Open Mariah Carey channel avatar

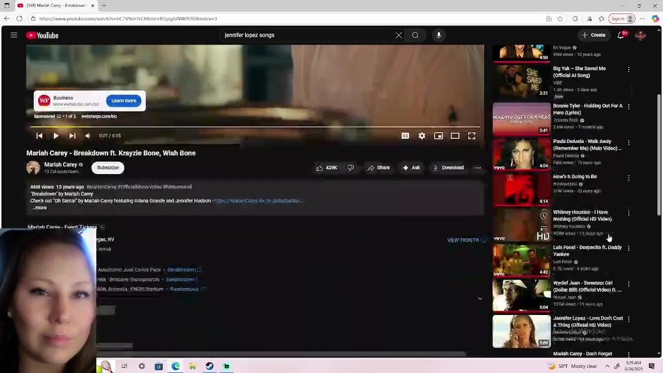(x=33, y=167)
